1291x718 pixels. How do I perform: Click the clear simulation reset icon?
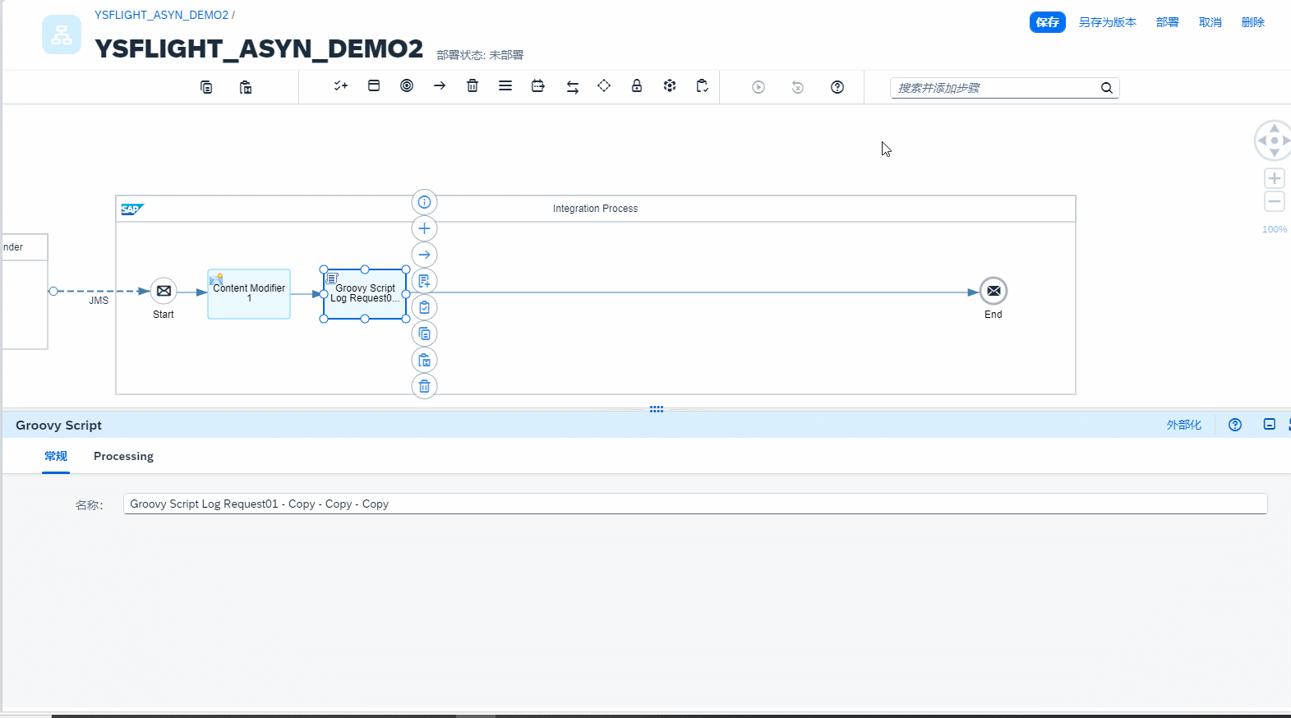click(798, 87)
